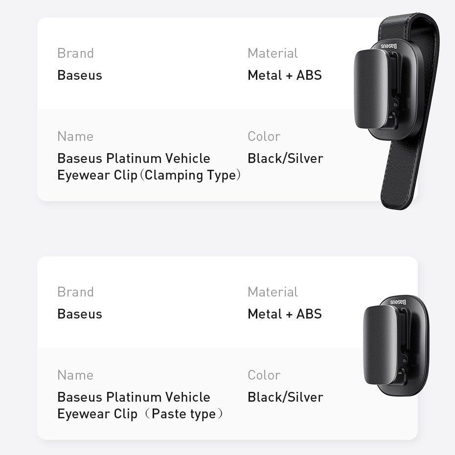Click Color label in the Clamping Type card
This screenshot has height=455, width=455.
click(264, 136)
